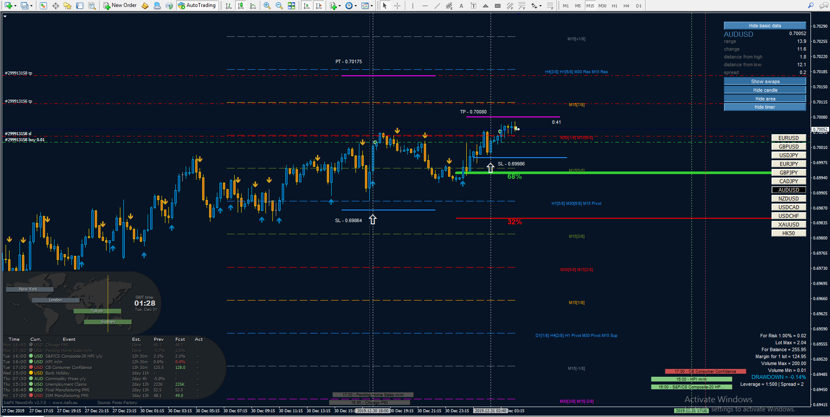Select the text label tool
The width and height of the screenshot is (830, 417).
[x=473, y=6]
